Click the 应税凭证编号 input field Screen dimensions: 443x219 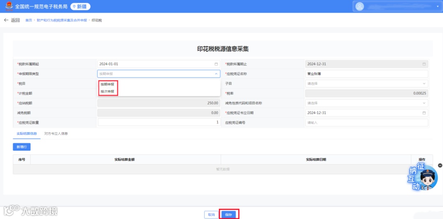[366, 123]
